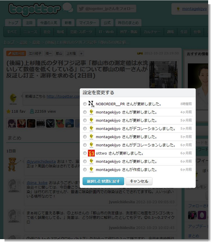Screen dimensions: 211x242
Task: Open the 昨日のまとめ tab
Action: tap(128, 23)
